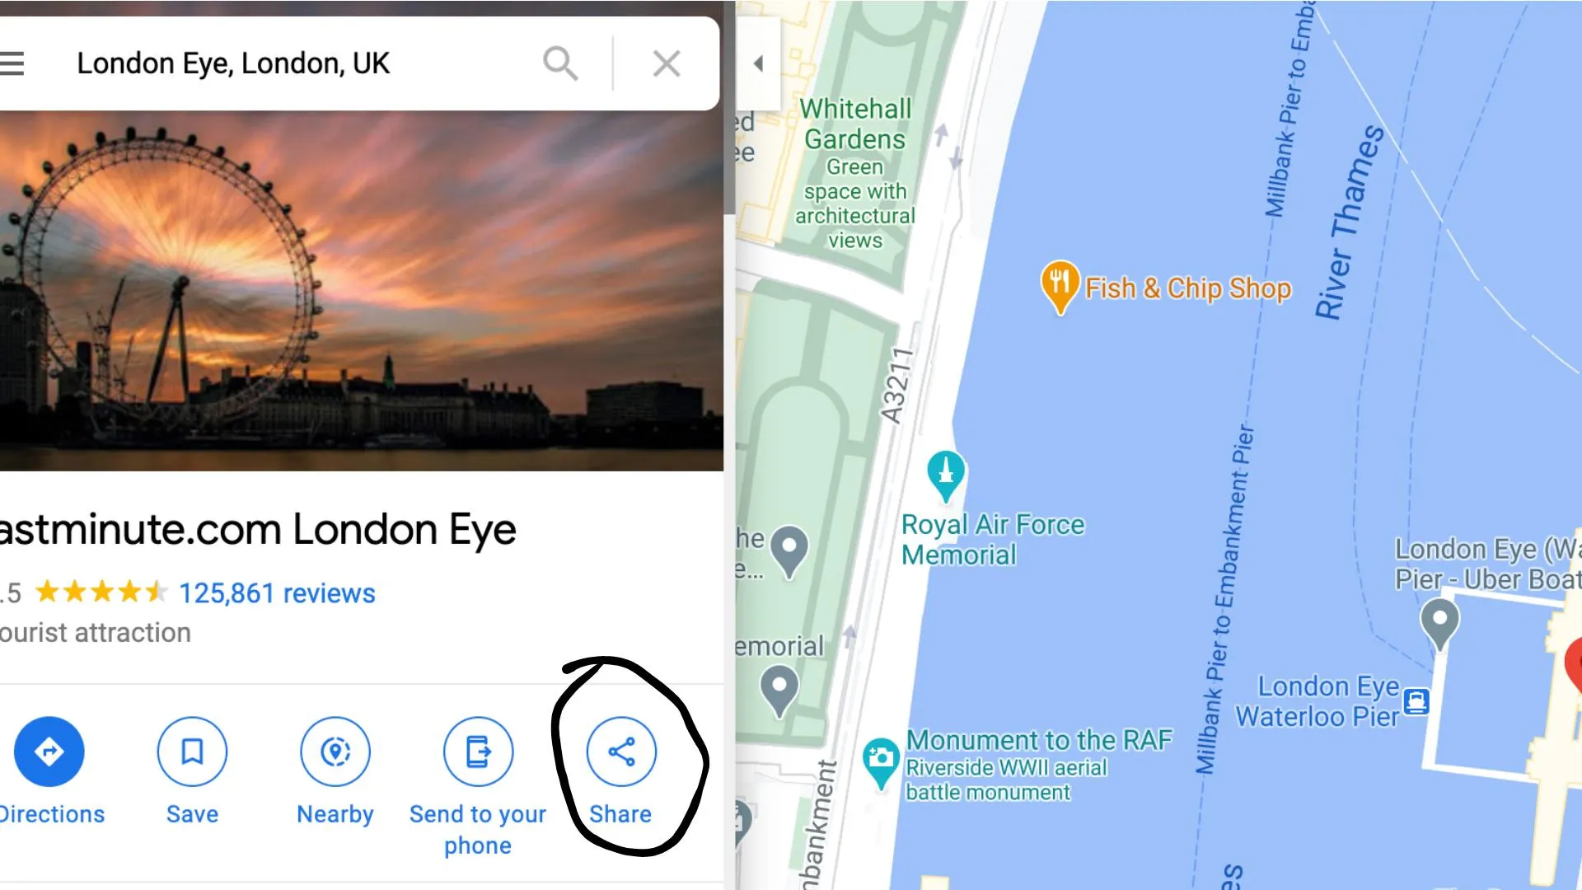Clear the search with X icon

point(667,63)
